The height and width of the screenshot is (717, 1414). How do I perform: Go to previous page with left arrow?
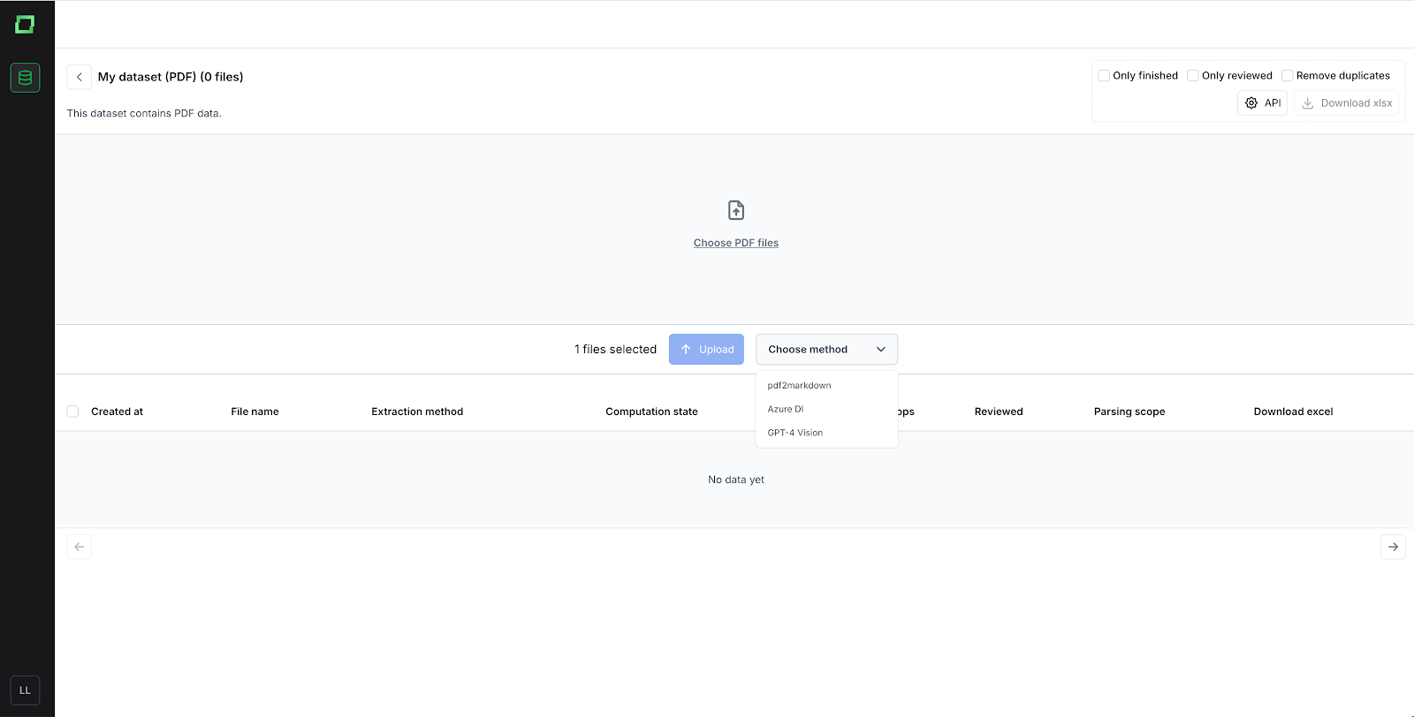pyautogui.click(x=80, y=547)
